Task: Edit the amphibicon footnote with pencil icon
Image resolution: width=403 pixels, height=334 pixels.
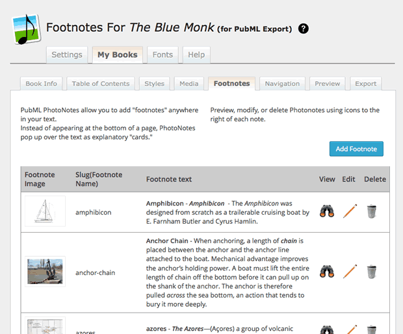Action: tap(350, 211)
